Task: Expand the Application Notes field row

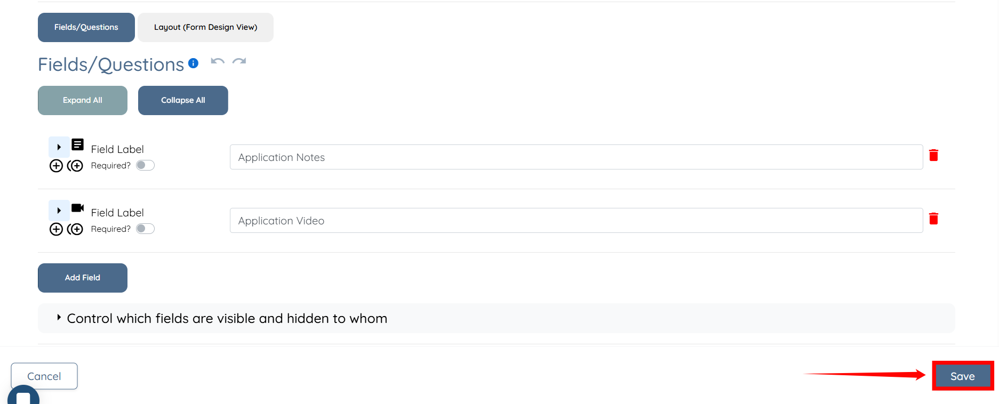Action: [59, 147]
